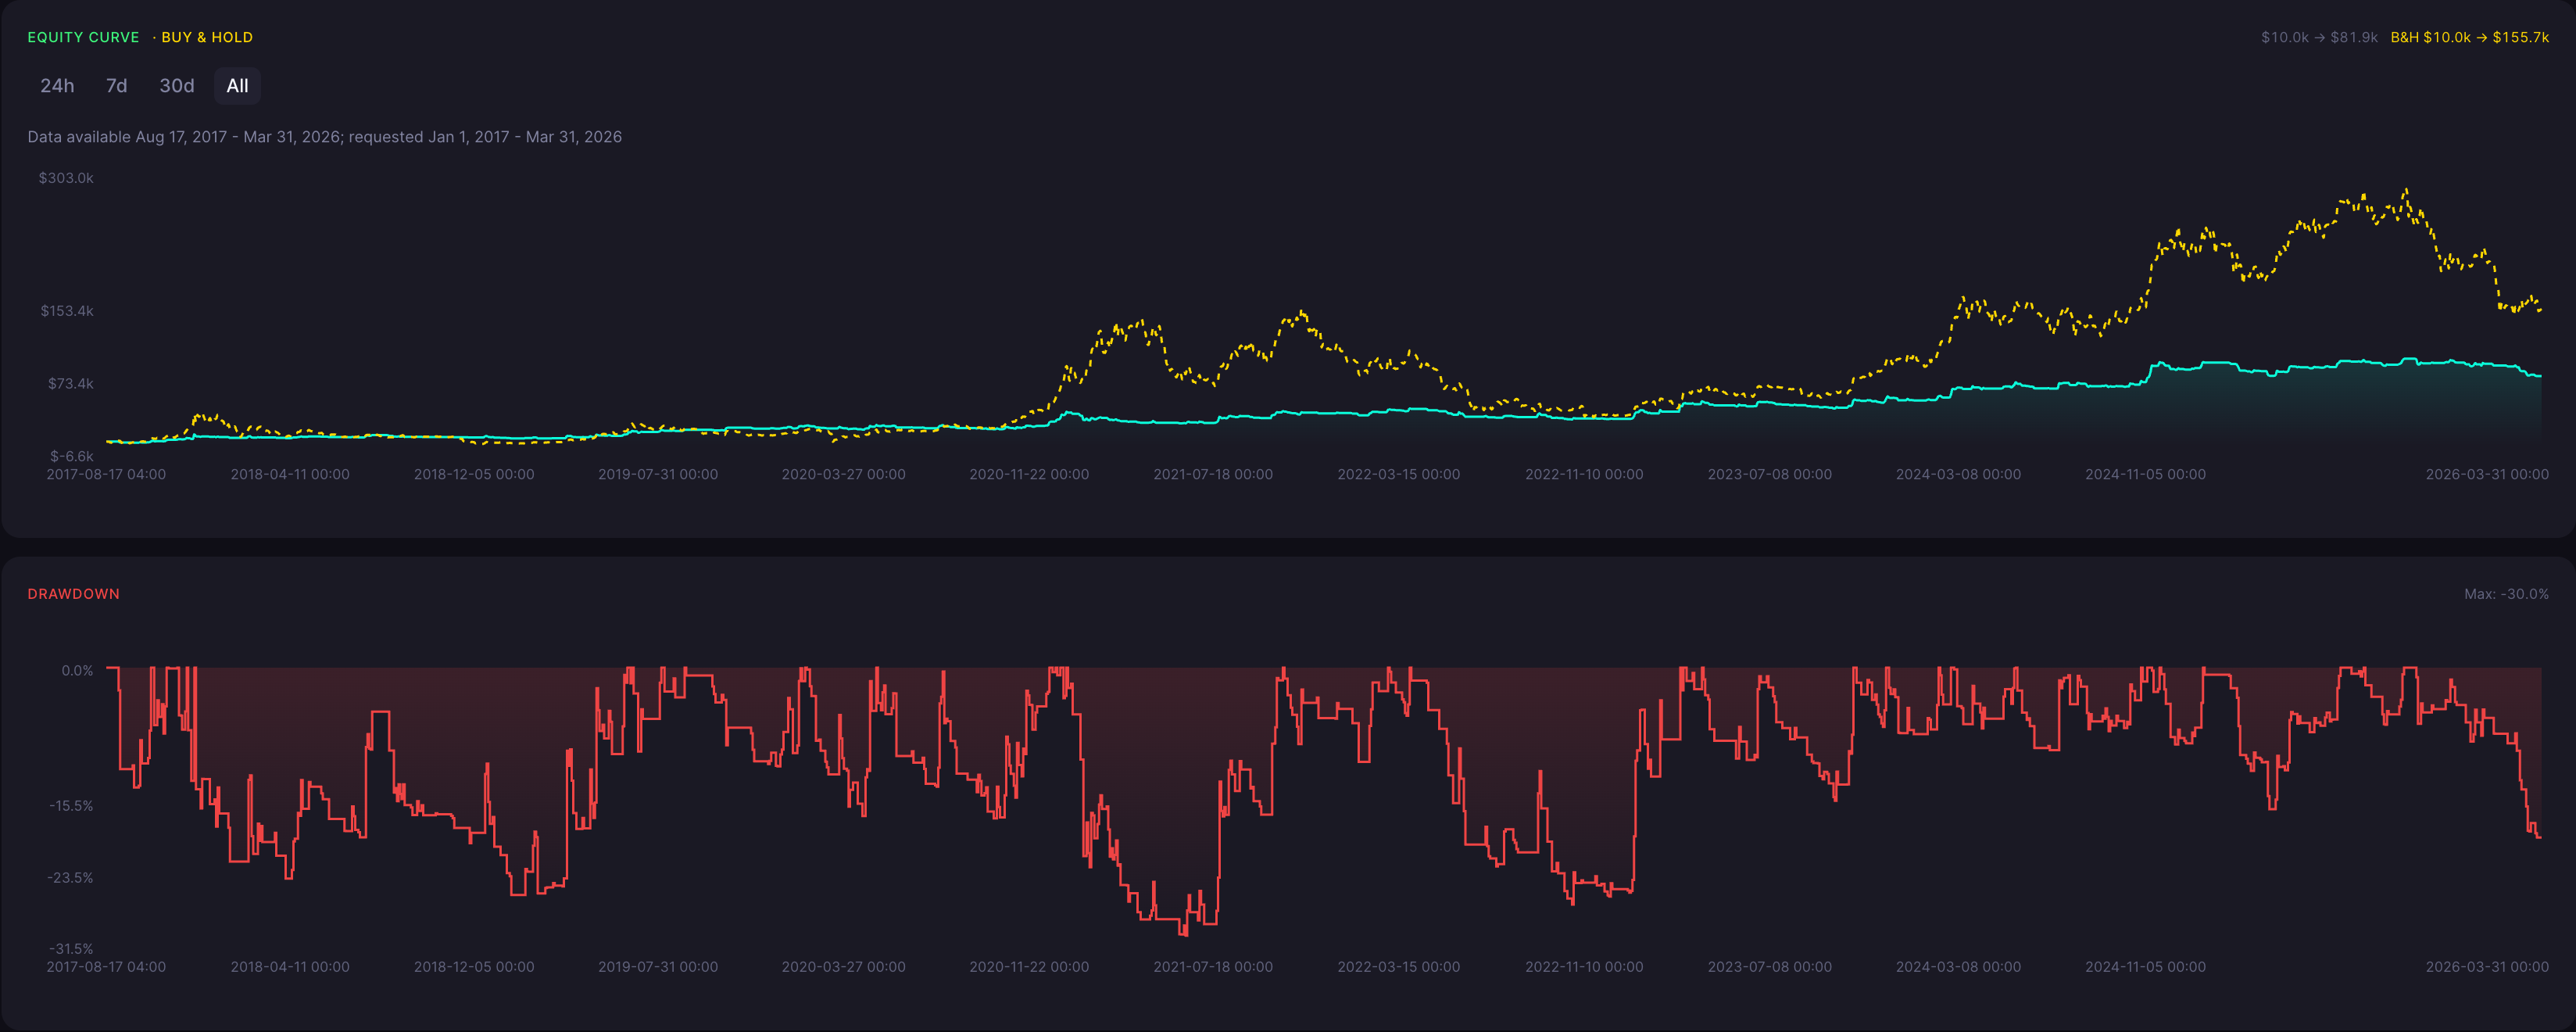This screenshot has height=1032, width=2576.
Task: Click drawdown chart date 2018-04-11 00:00
Action: pyautogui.click(x=290, y=967)
